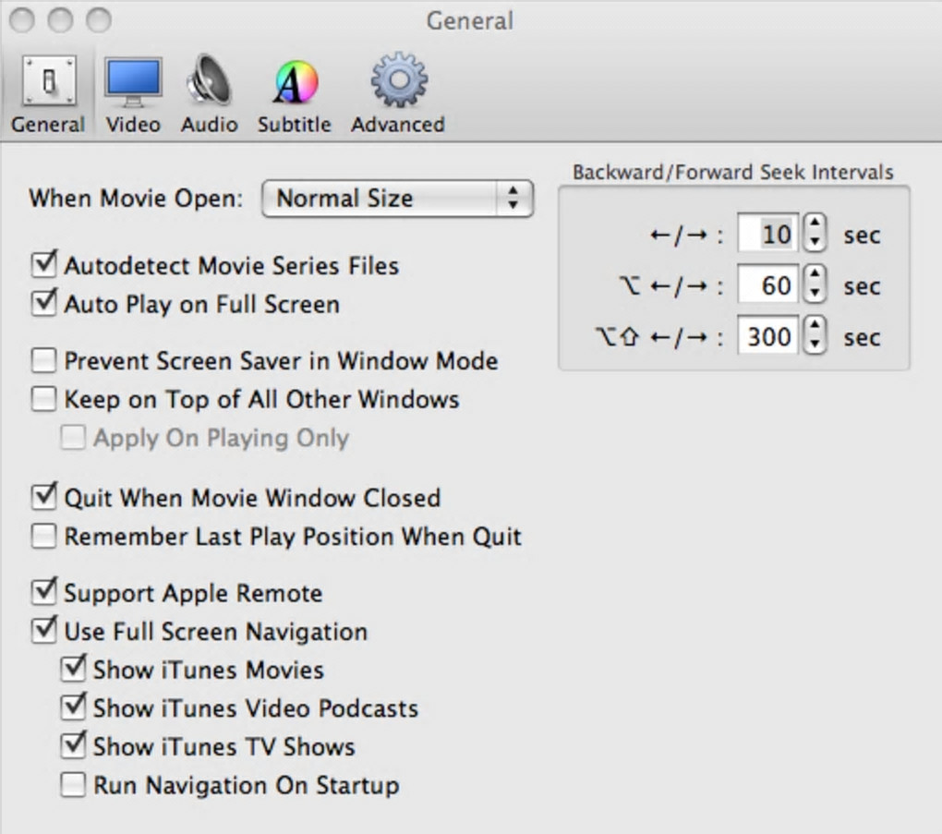
Task: Click the 300 second seek interval field
Action: (768, 336)
